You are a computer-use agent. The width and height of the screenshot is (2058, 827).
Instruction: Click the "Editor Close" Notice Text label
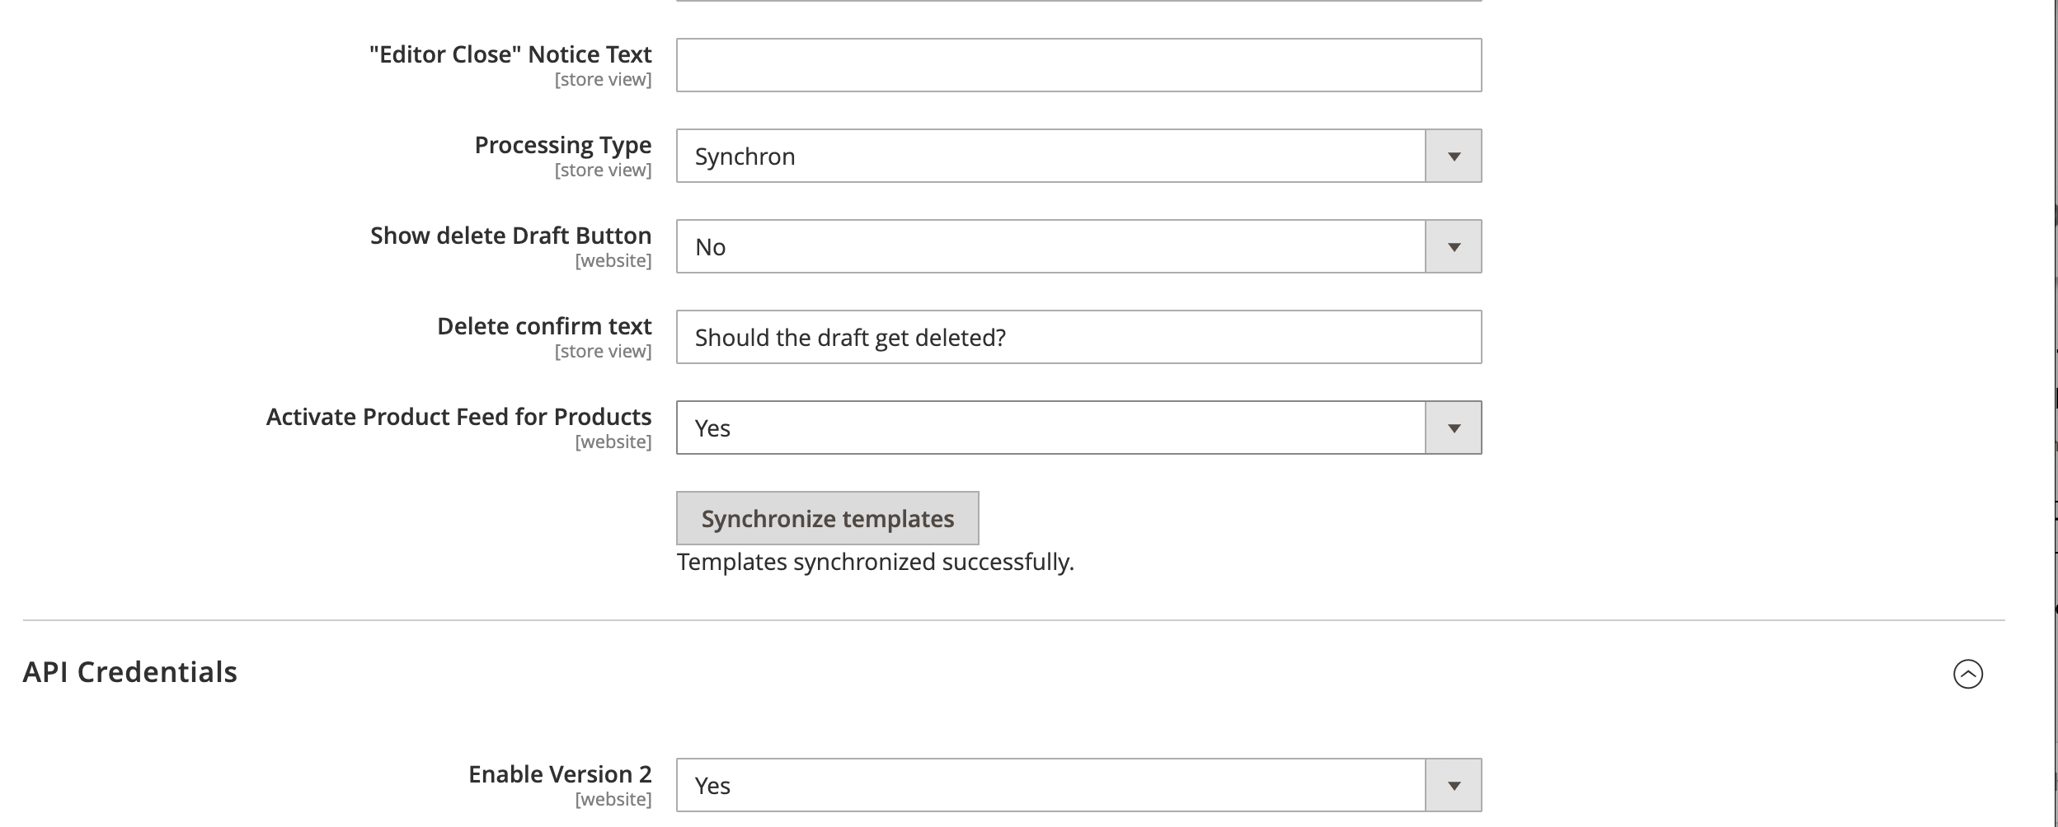click(510, 54)
